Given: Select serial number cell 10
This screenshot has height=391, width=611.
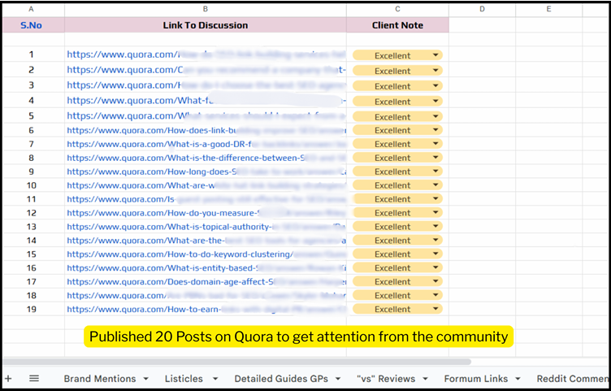Looking at the screenshot, I should [31, 185].
